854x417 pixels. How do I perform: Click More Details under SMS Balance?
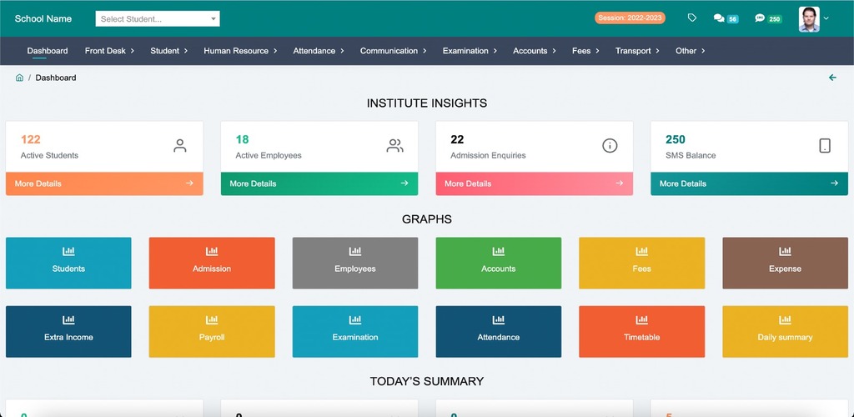click(x=749, y=183)
